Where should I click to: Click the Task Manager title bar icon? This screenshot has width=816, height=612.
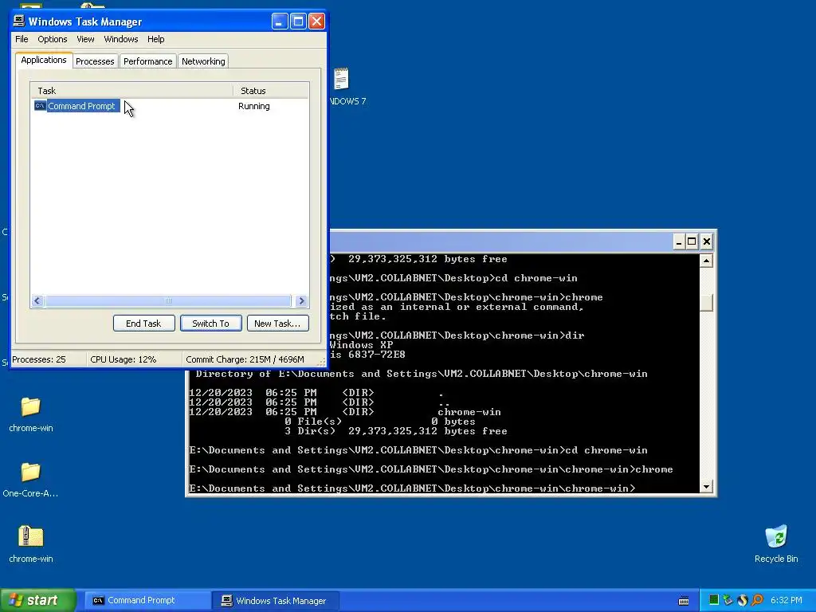[x=19, y=21]
